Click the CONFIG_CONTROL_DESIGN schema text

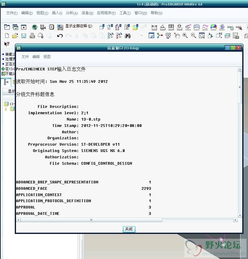tap(107, 163)
